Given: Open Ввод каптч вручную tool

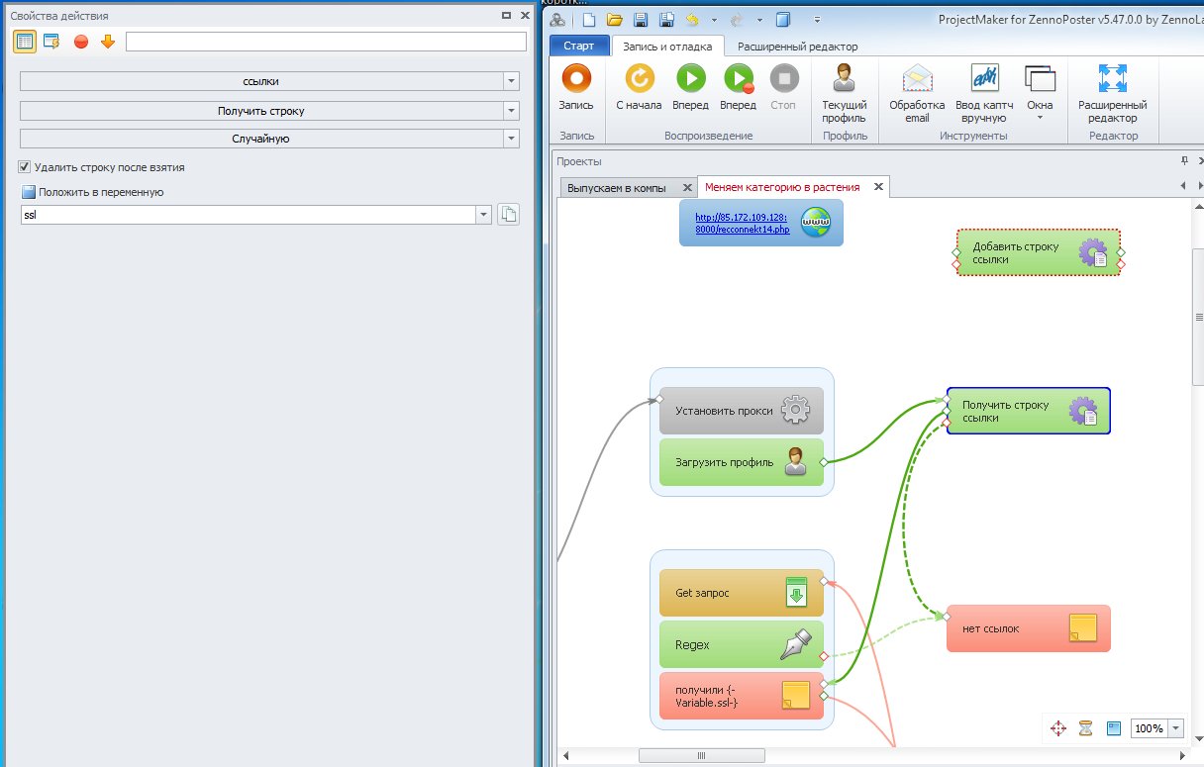Looking at the screenshot, I should [983, 93].
